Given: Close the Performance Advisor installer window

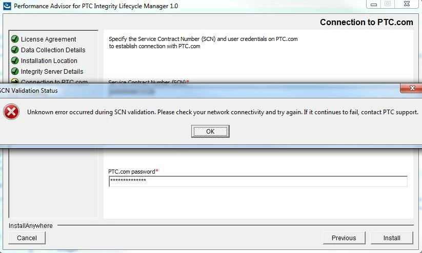Looking at the screenshot, I should click(x=407, y=4).
